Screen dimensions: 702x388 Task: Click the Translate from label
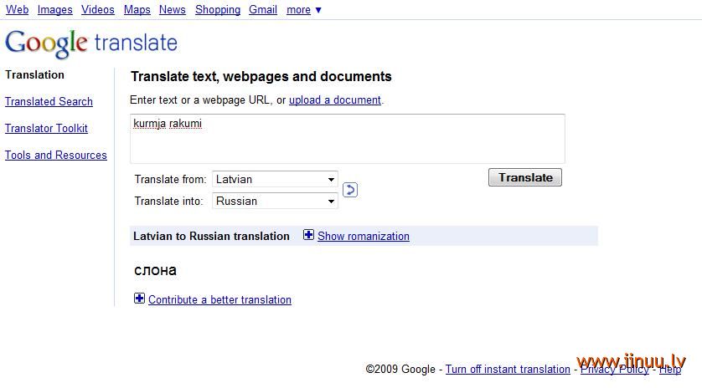click(170, 179)
